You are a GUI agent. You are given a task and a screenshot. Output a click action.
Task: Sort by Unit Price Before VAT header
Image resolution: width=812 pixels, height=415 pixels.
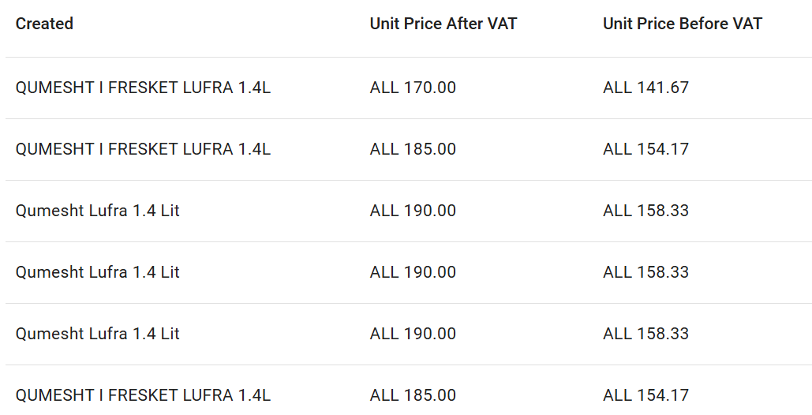[683, 24]
